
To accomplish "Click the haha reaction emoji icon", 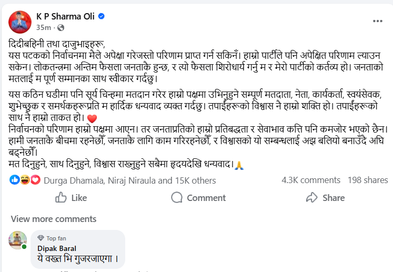I will coord(25,180).
